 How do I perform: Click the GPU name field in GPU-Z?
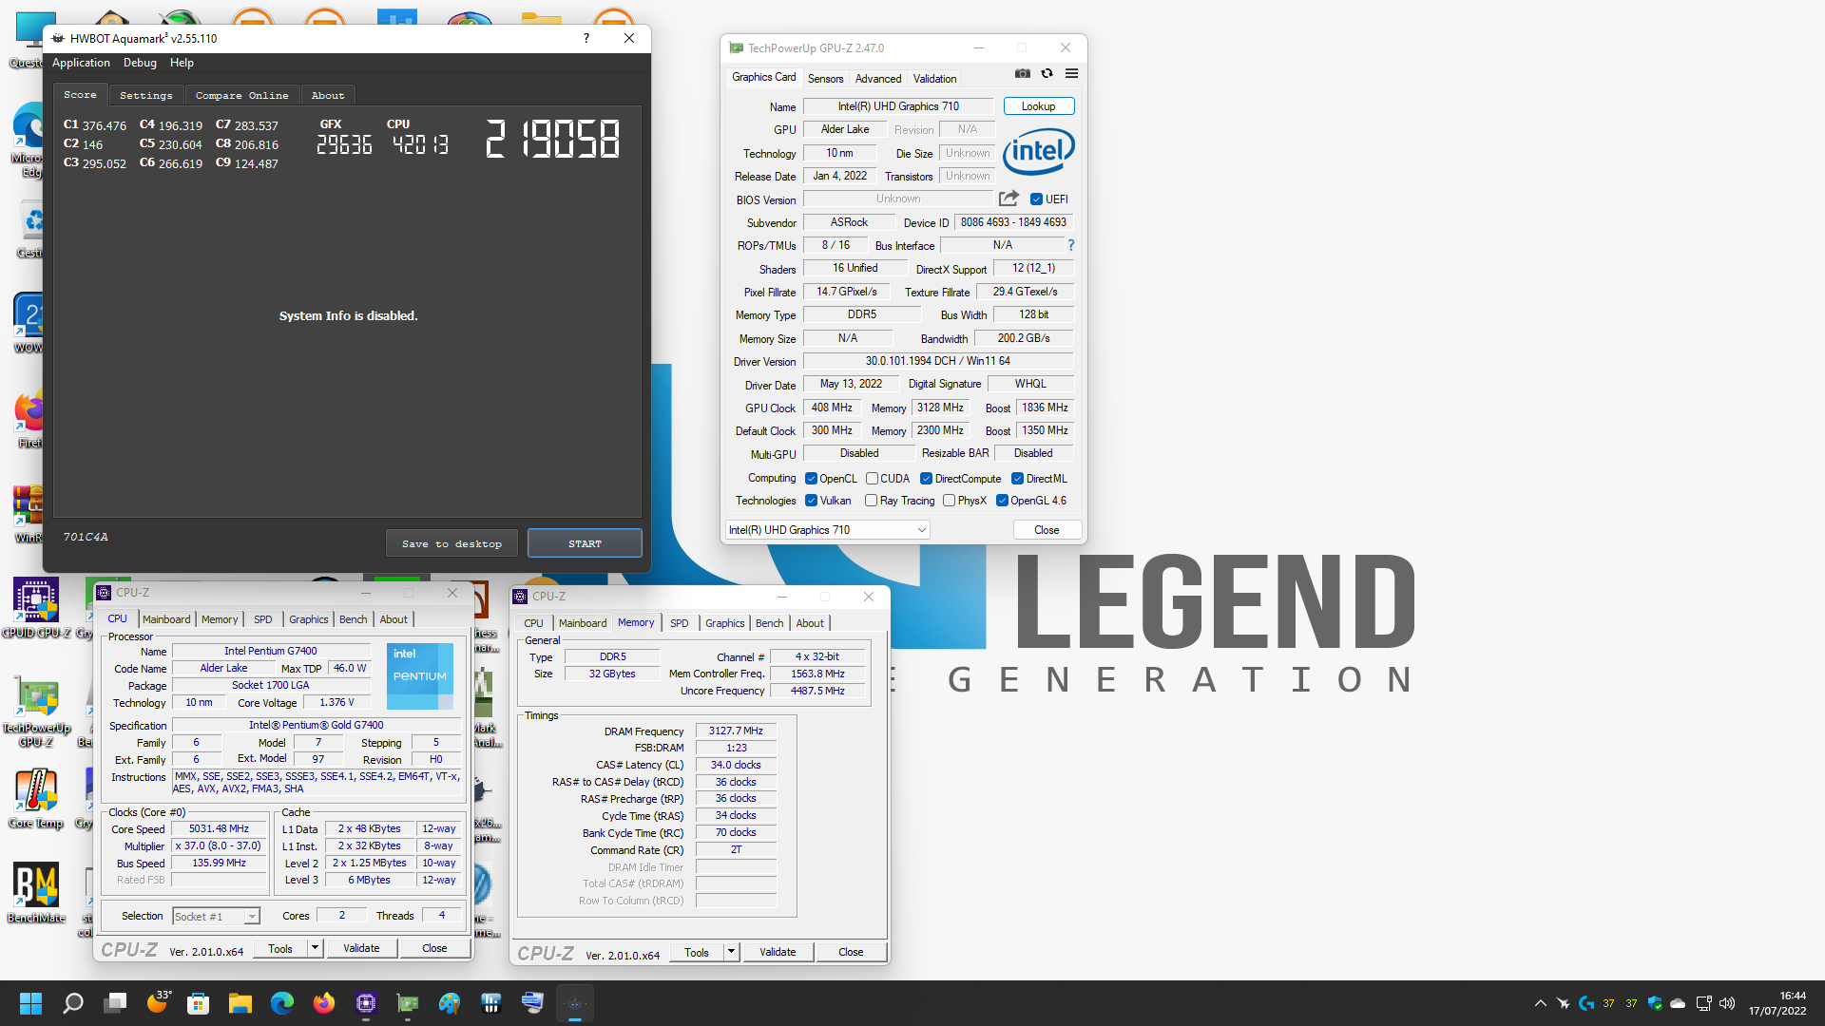(x=898, y=106)
